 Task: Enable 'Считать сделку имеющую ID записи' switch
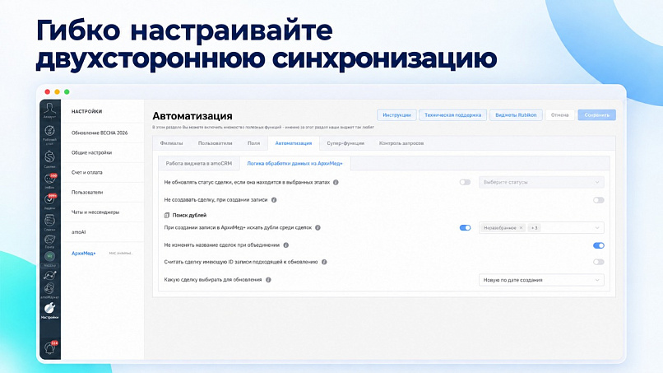click(x=598, y=262)
